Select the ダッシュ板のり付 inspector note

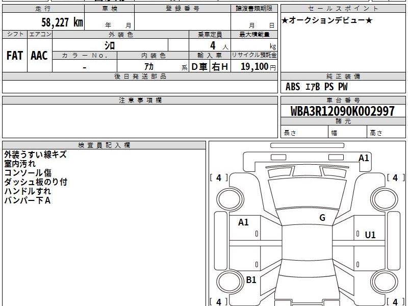(x=36, y=182)
